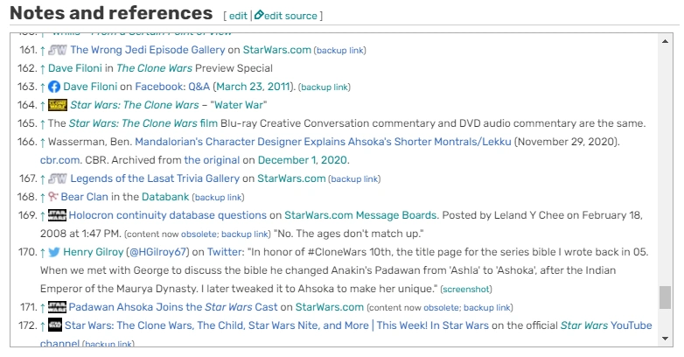Click the Databank icon beside Bear Clan

tap(53, 197)
